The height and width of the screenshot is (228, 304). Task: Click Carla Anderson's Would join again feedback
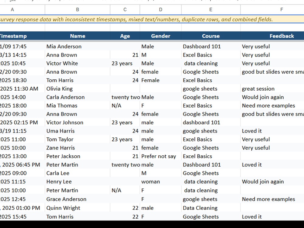pos(272,97)
